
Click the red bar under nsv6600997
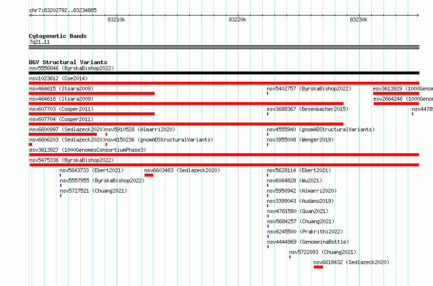pyautogui.click(x=63, y=134)
